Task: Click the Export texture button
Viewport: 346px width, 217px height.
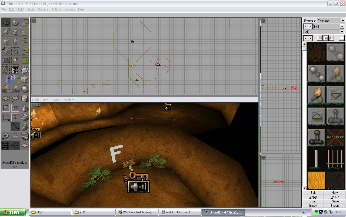Action: pyautogui.click(x=335, y=206)
